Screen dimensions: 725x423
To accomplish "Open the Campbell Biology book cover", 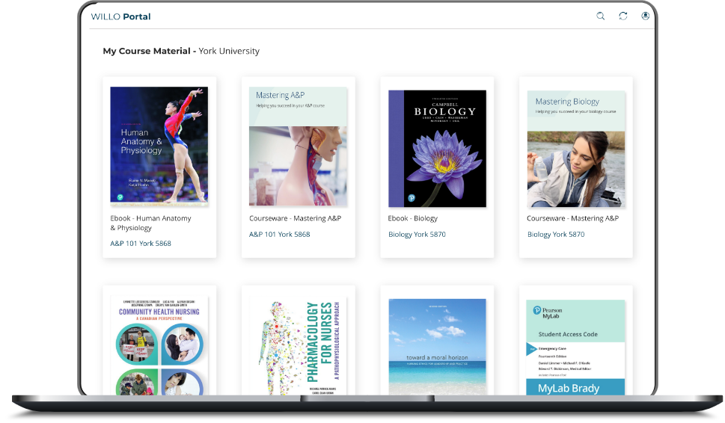I will tap(437, 148).
